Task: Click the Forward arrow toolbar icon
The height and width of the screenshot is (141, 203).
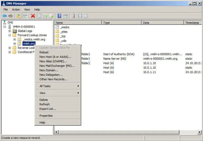Action: tap(11, 16)
